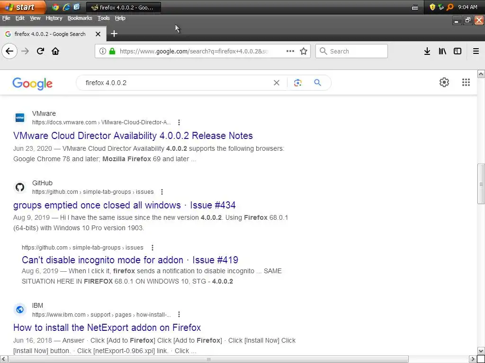485x363 pixels.
Task: Open the Tools menu
Action: tap(103, 18)
